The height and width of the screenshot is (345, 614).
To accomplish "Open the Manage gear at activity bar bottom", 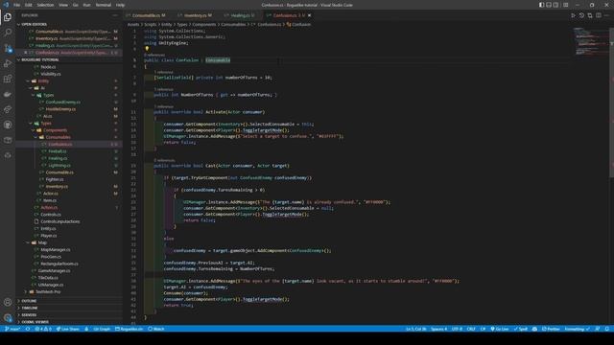I will coord(8,317).
